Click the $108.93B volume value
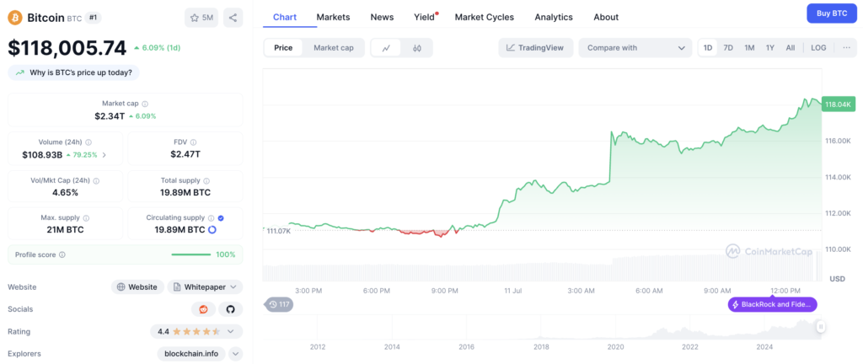863x364 pixels. click(x=42, y=155)
